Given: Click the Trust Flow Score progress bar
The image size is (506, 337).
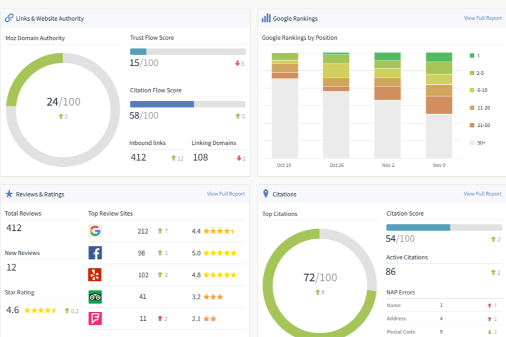Looking at the screenshot, I should click(188, 52).
